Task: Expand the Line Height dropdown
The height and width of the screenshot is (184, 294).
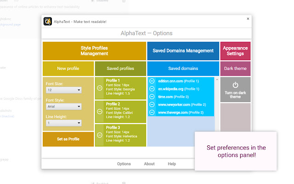Action: tap(63, 123)
